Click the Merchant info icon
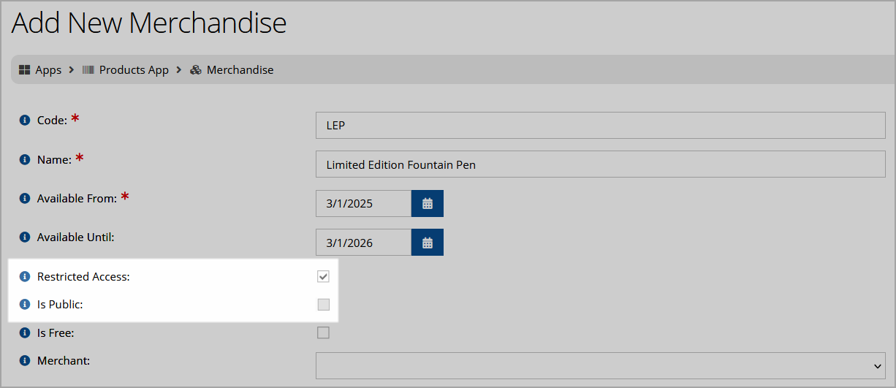Screen dimensions: 896x388 (x=25, y=360)
